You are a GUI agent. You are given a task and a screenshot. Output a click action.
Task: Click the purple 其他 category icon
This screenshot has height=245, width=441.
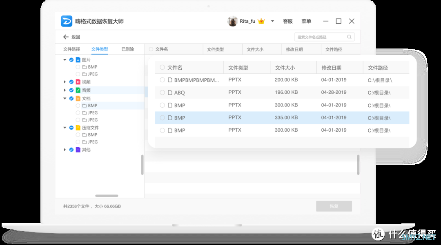tap(78, 150)
